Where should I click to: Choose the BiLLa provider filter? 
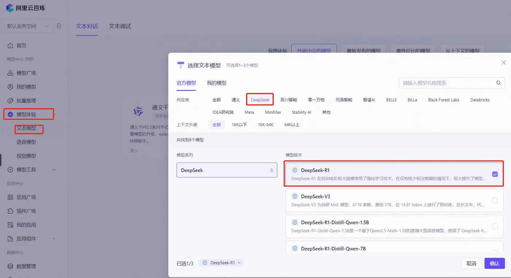pos(412,100)
